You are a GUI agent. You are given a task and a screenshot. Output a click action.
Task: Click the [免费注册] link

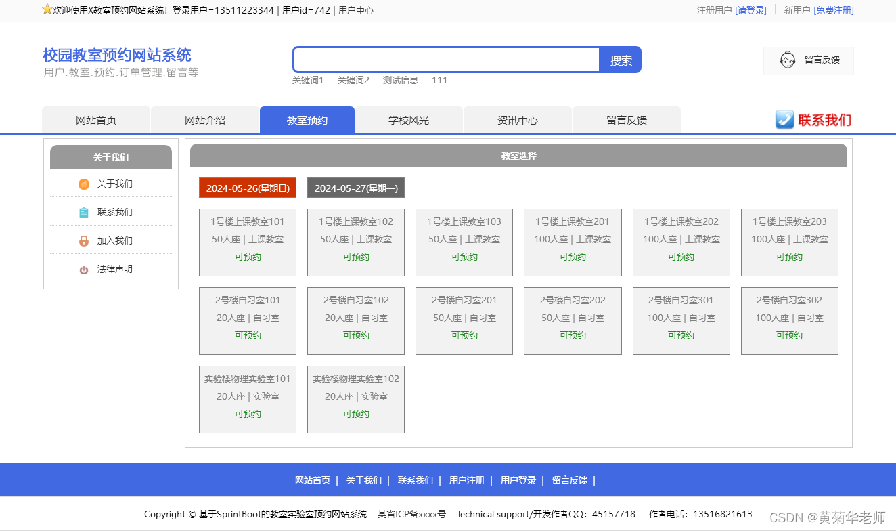point(834,10)
